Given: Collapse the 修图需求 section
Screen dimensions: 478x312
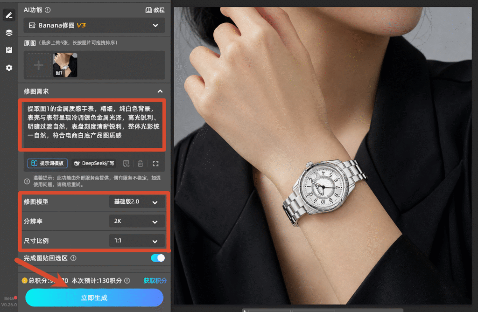Looking at the screenshot, I should coord(160,91).
